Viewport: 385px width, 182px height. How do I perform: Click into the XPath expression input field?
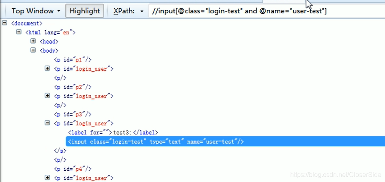coord(267,11)
